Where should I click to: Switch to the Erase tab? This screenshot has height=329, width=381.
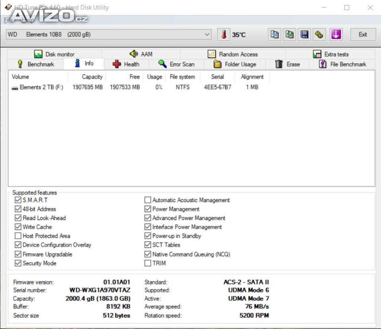[288, 64]
